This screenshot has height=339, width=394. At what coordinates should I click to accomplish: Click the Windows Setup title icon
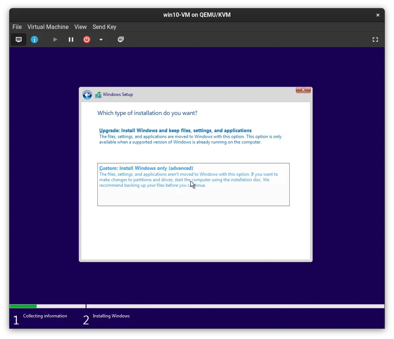pos(98,95)
